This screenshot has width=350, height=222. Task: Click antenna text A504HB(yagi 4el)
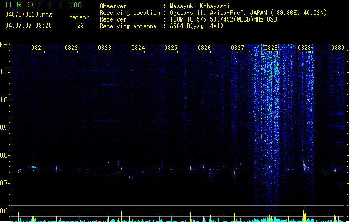click(196, 26)
